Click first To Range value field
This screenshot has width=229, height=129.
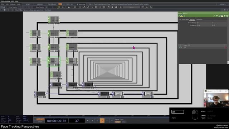click(204, 25)
